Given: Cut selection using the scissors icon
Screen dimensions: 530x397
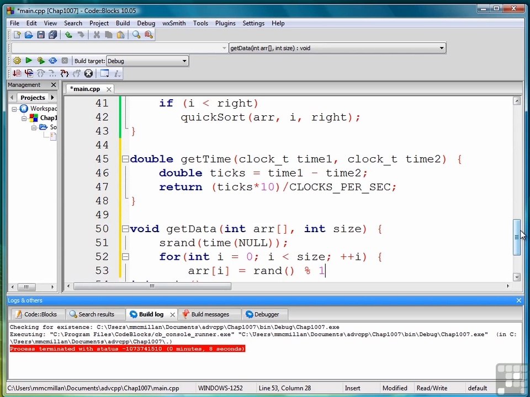Looking at the screenshot, I should pos(97,35).
